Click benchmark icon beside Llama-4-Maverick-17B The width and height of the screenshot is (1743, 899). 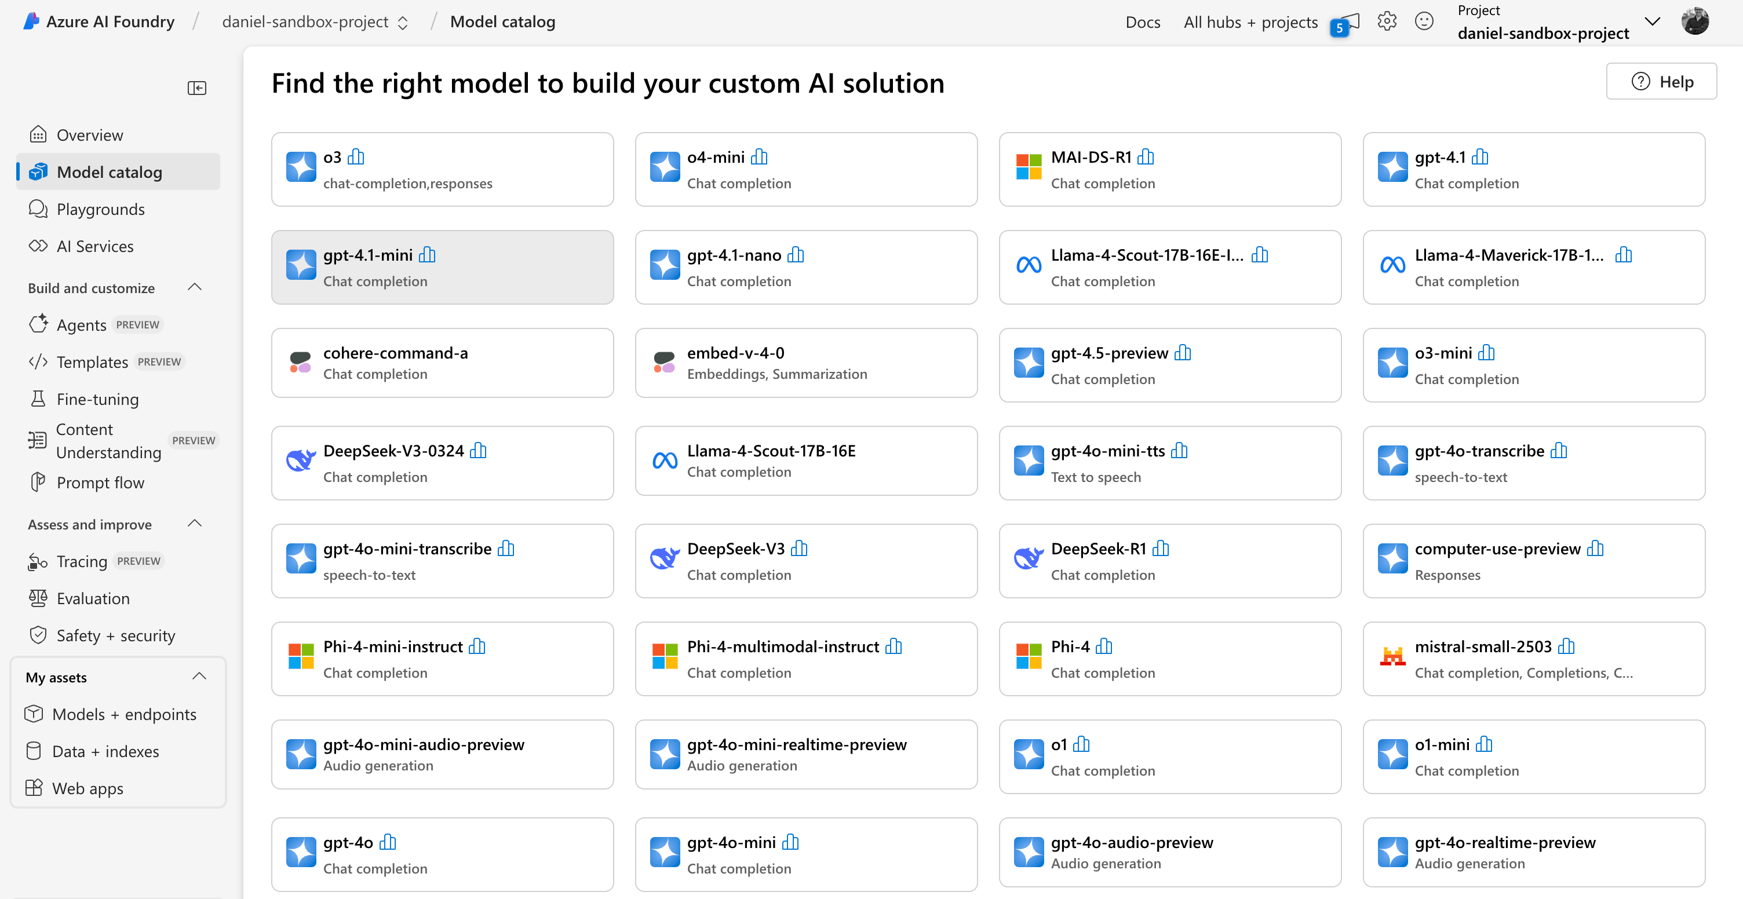(1623, 255)
